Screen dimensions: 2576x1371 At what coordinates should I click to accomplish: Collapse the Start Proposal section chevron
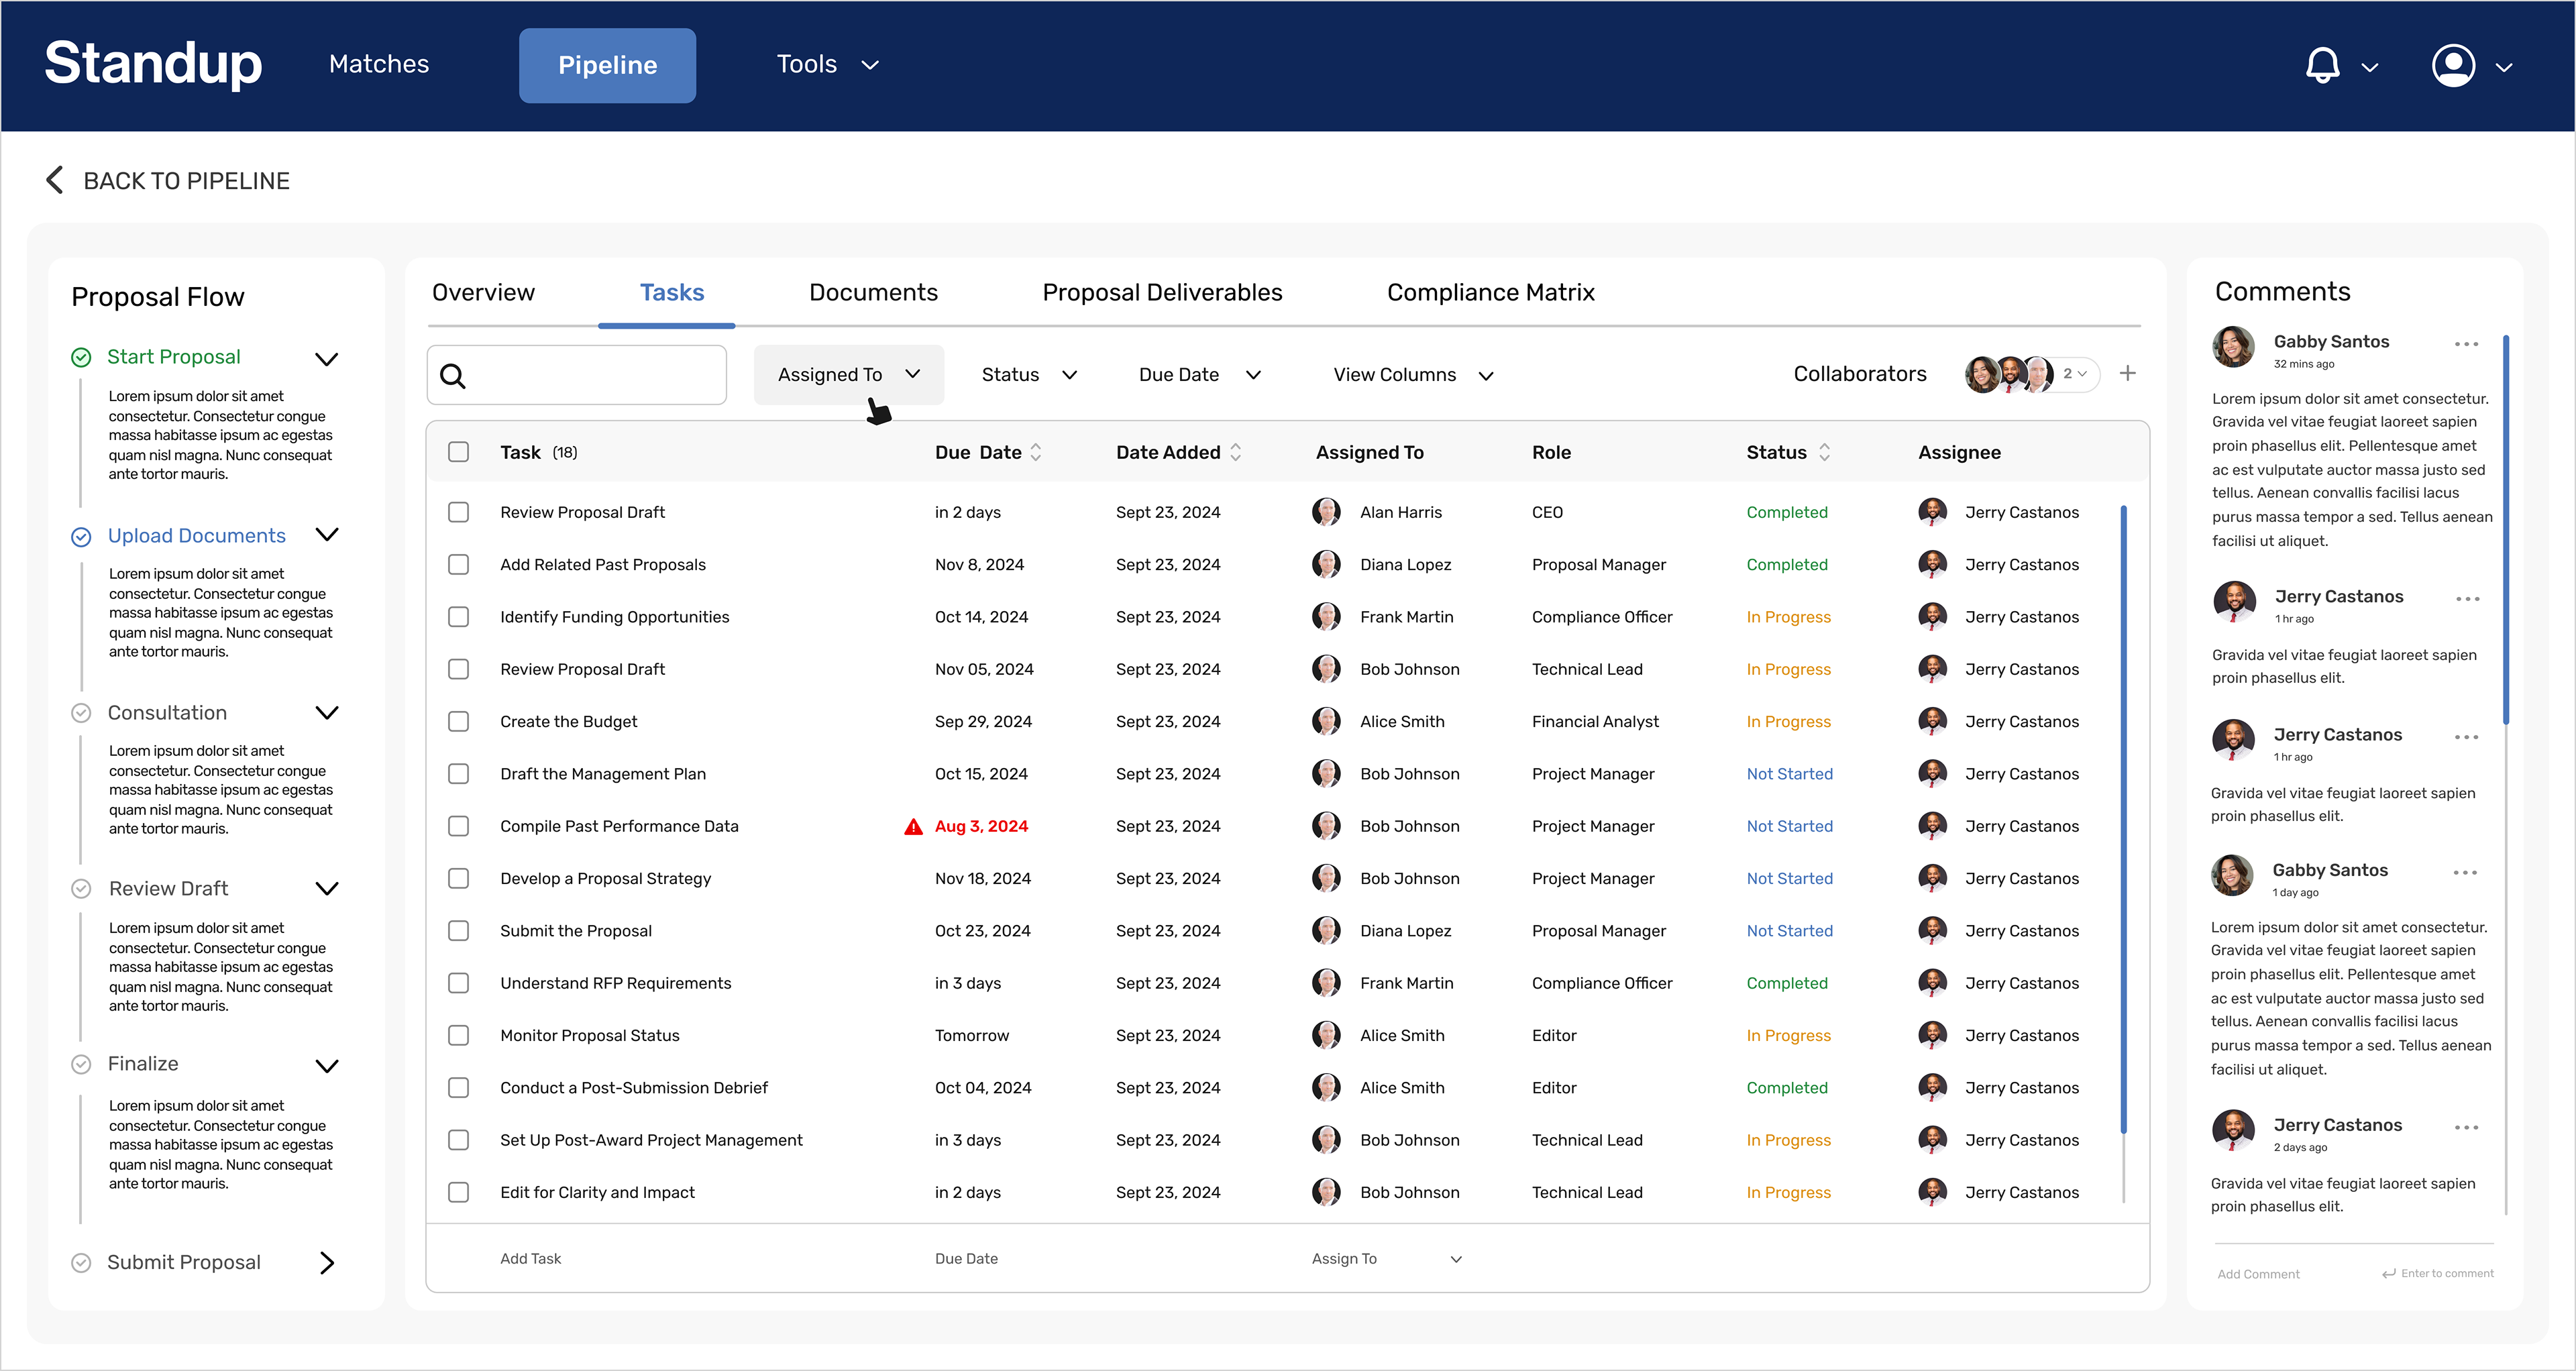pyautogui.click(x=326, y=359)
